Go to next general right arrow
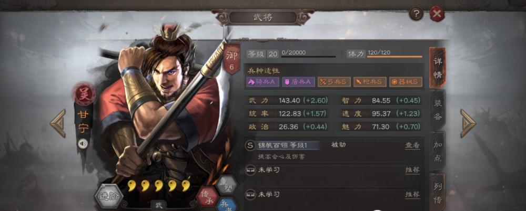 [x=468, y=123]
